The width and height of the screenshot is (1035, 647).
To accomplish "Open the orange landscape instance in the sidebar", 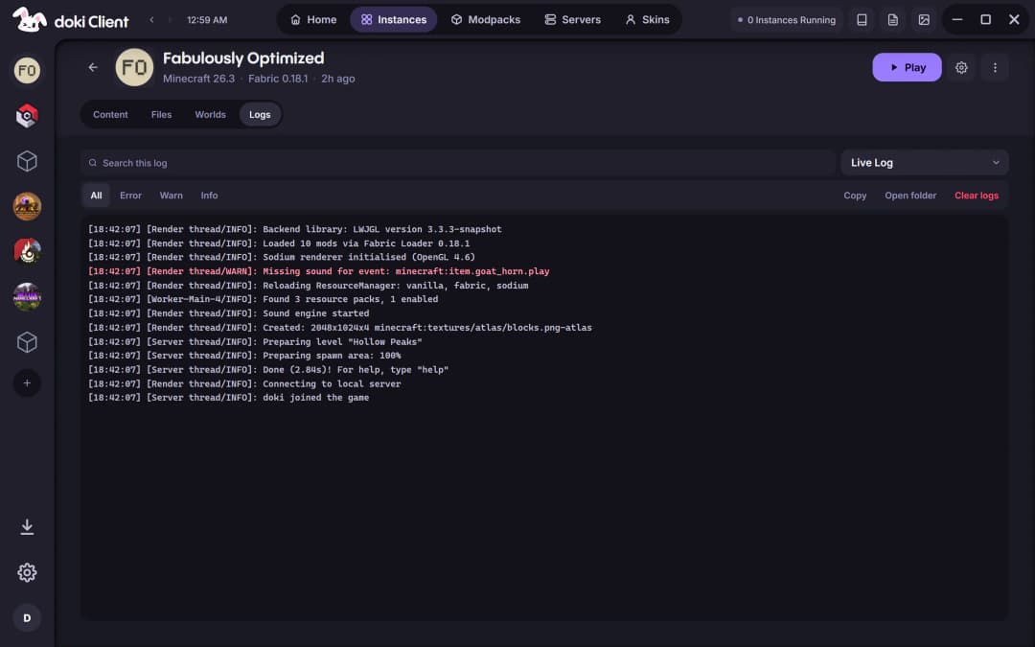I will (27, 206).
